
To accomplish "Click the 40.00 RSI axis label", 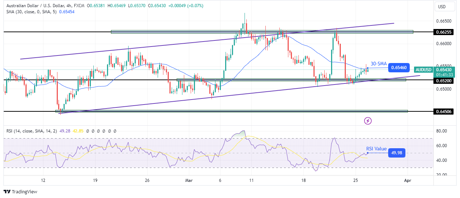I will pos(441,160).
